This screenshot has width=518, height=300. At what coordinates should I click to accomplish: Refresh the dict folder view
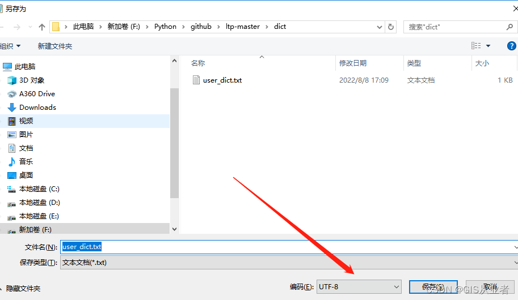391,27
